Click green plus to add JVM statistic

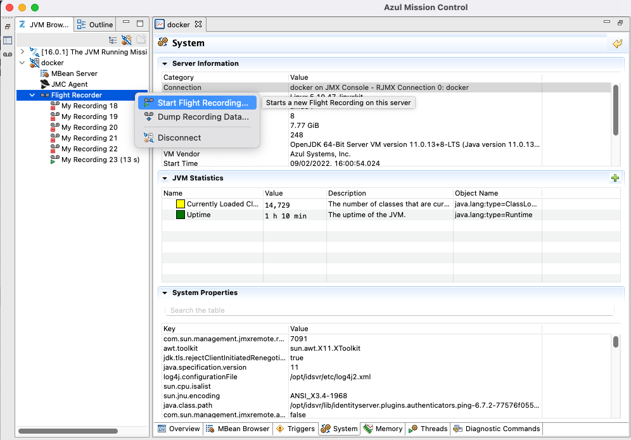coord(615,178)
